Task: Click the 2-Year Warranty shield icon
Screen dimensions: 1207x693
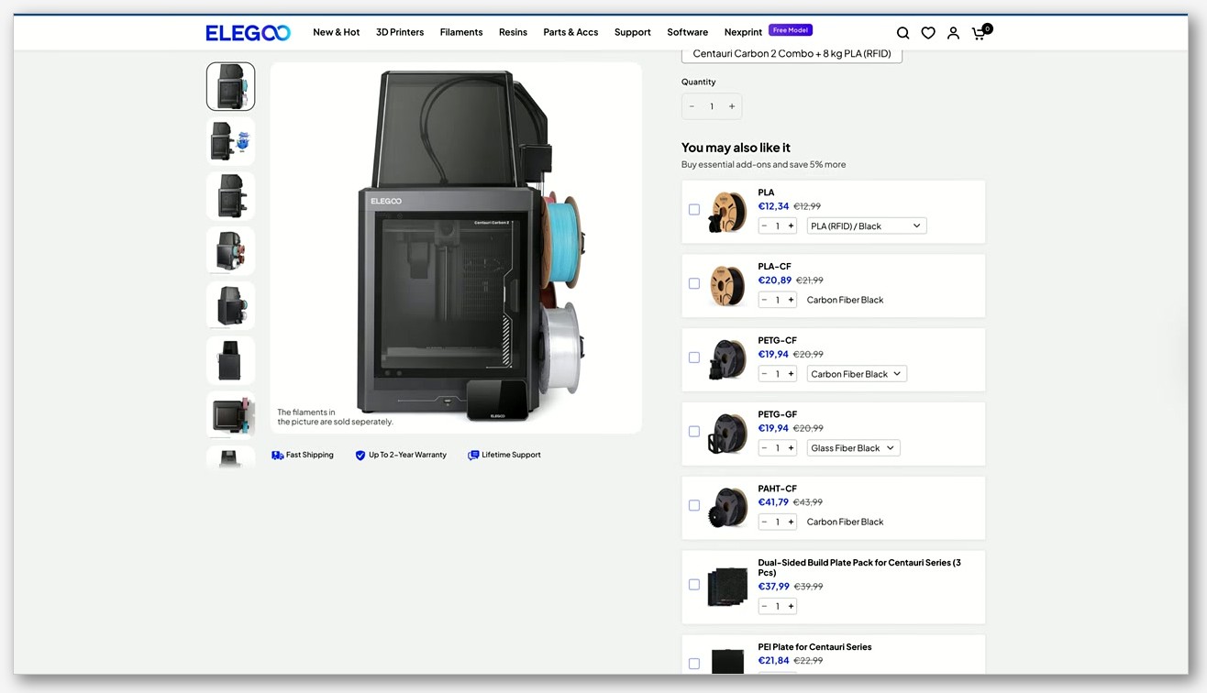Action: [360, 455]
